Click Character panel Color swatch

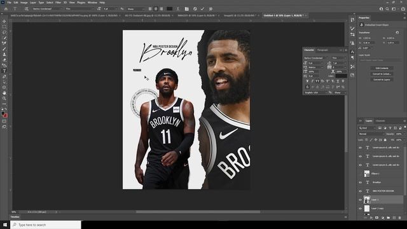pos(341,76)
